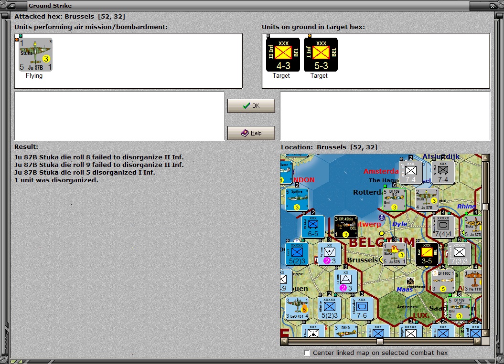Click the LeO 451 bomber counter
504x364 pixels.
point(297,308)
